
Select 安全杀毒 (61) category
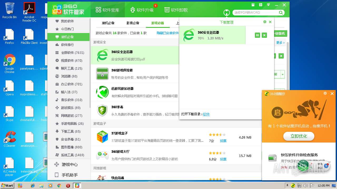[x=68, y=139]
